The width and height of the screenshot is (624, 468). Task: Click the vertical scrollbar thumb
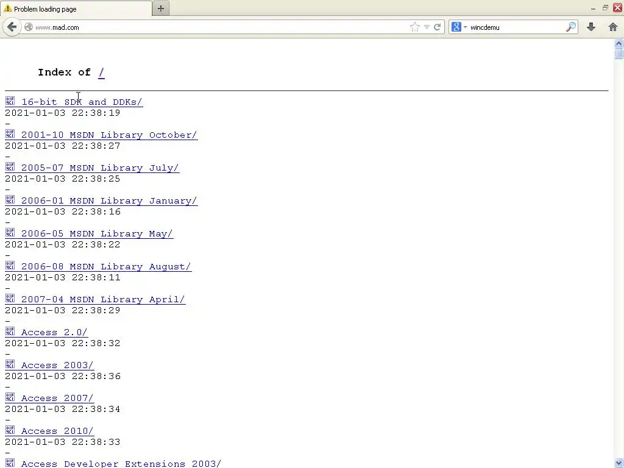click(619, 54)
